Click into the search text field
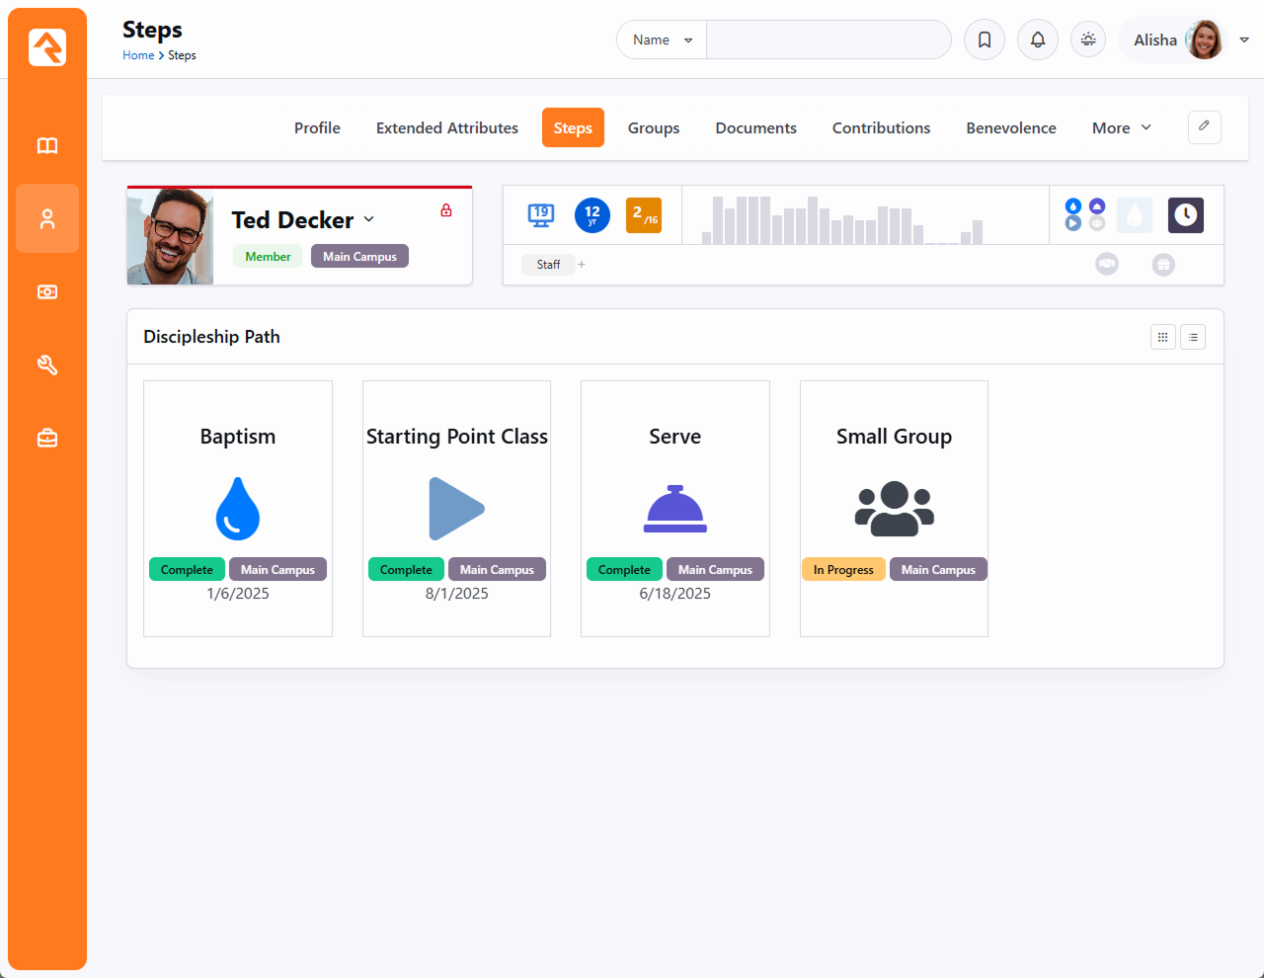This screenshot has width=1264, height=978. pyautogui.click(x=828, y=40)
